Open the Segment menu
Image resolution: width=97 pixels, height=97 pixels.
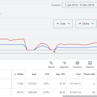click(64, 65)
